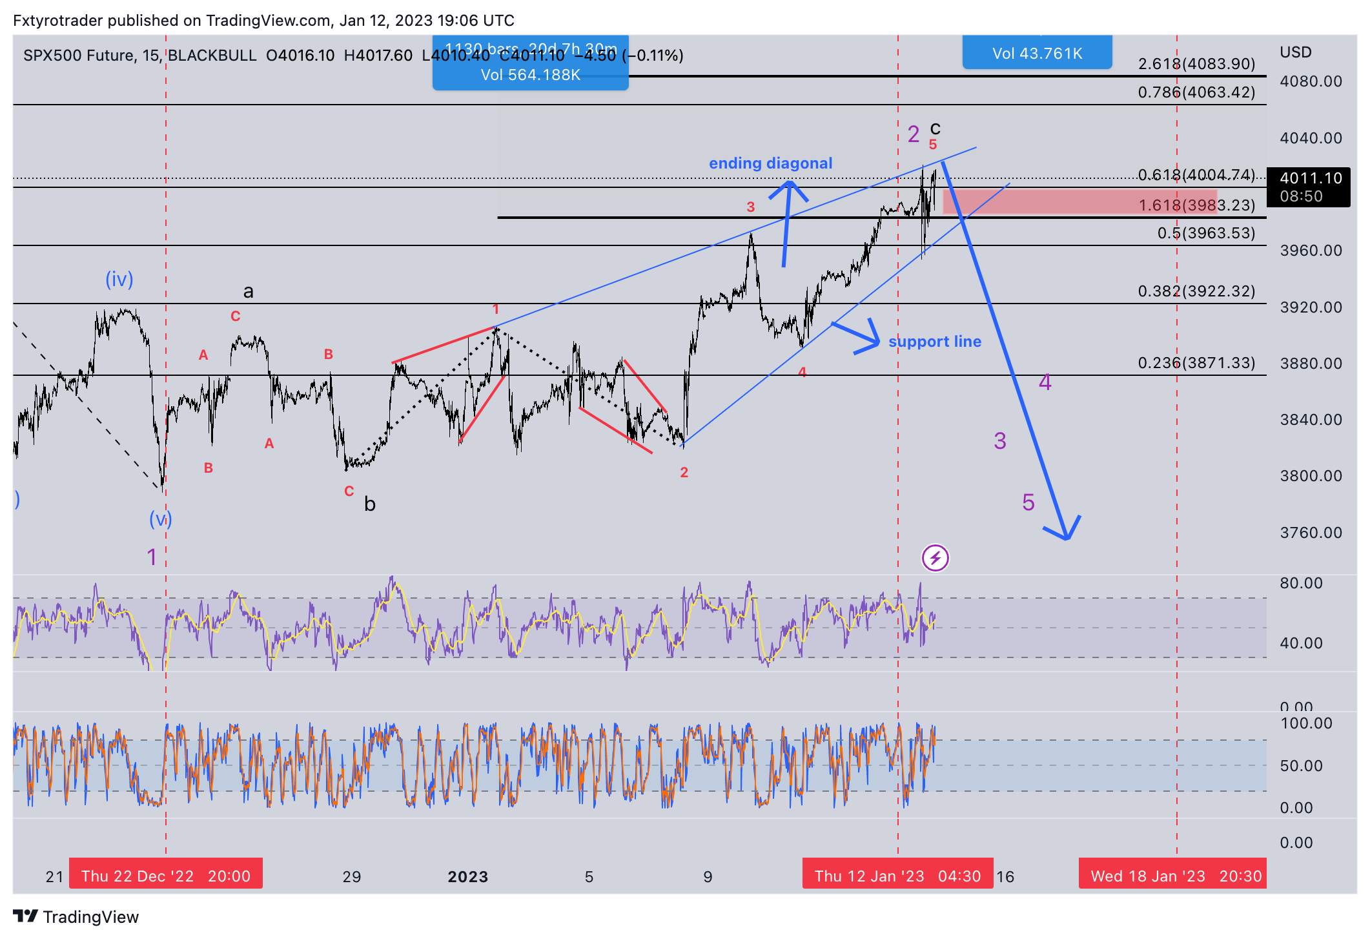This screenshot has width=1370, height=939.
Task: Click the 2023 year label on time axis
Action: 468,876
